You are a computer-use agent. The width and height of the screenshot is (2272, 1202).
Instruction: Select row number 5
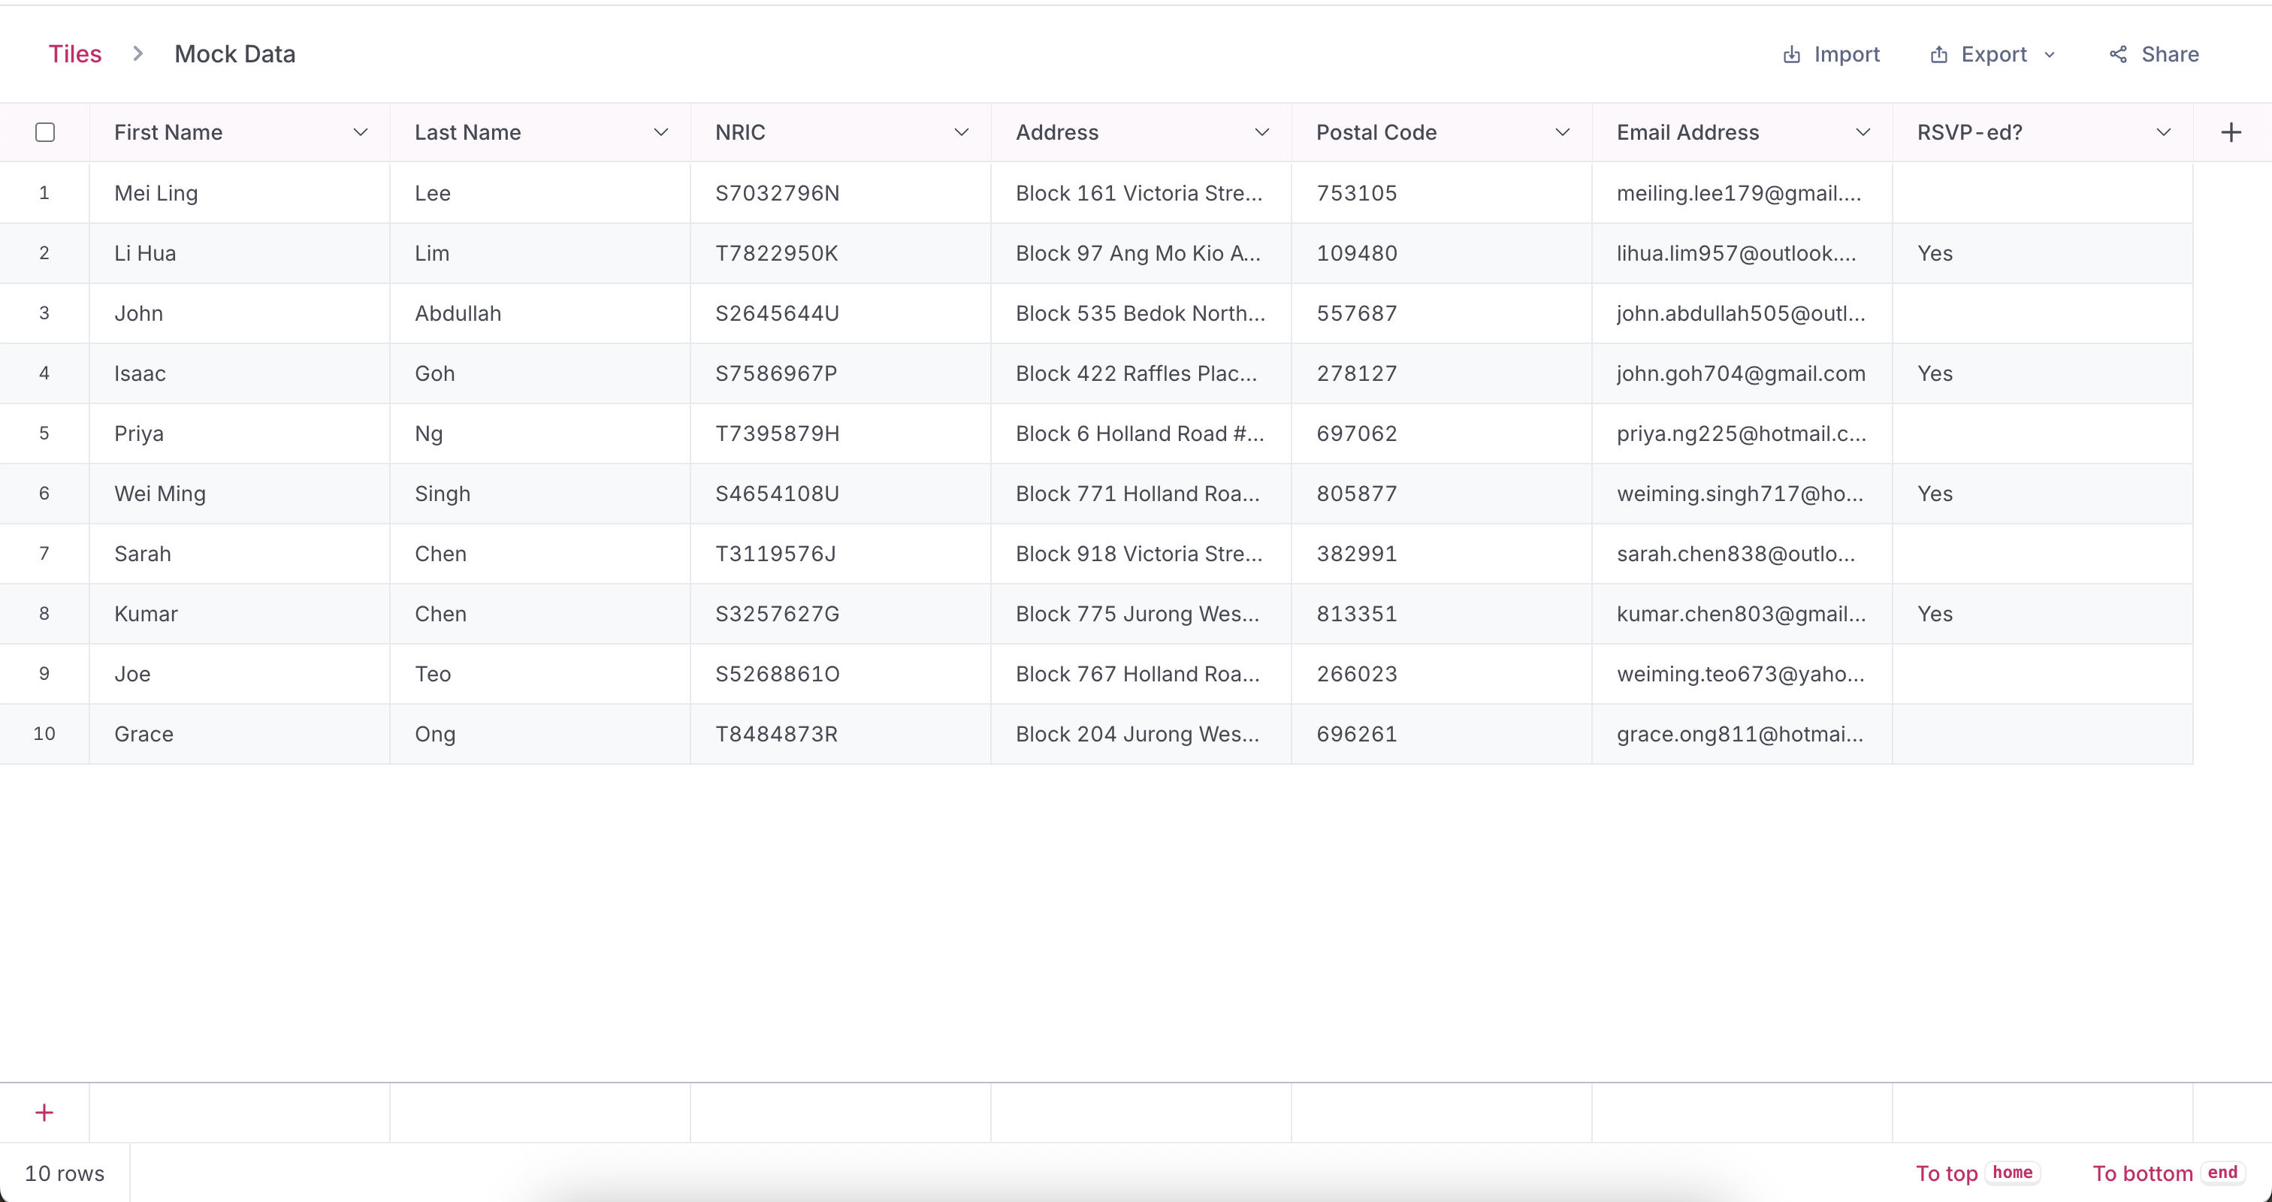[44, 433]
